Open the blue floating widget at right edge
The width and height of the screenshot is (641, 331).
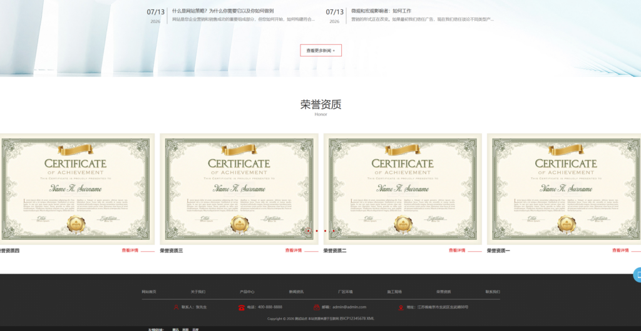637,275
